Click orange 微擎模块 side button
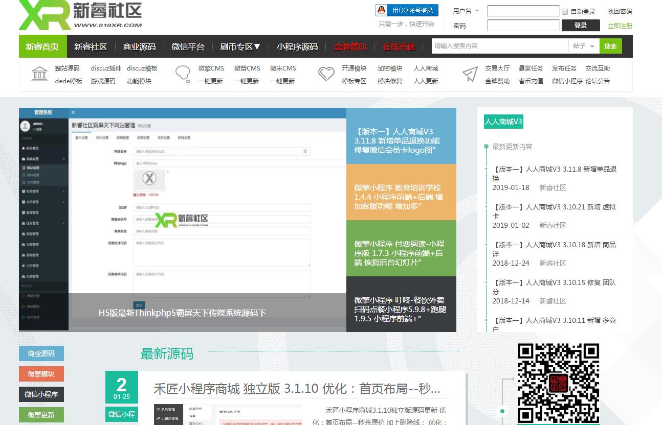Screen dimensions: 662x425 41,374
